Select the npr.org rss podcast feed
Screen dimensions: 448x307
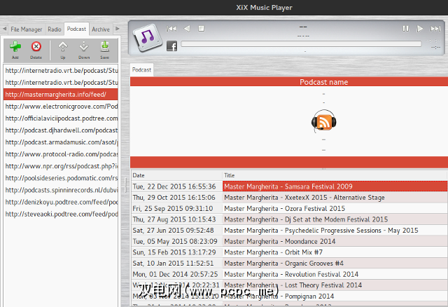click(x=61, y=166)
